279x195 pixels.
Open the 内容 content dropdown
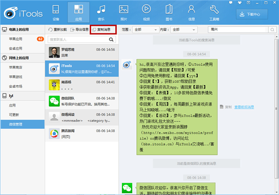pos(184,30)
